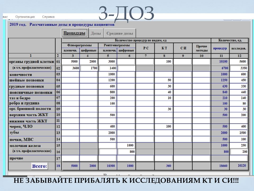Viewport: 254px width, 191px height.
Task: Switch to the Процедуры tab
Action: pos(74,33)
